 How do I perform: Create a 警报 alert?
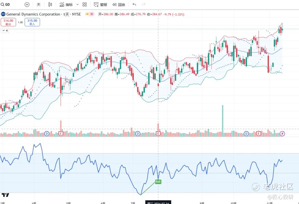(100, 5)
